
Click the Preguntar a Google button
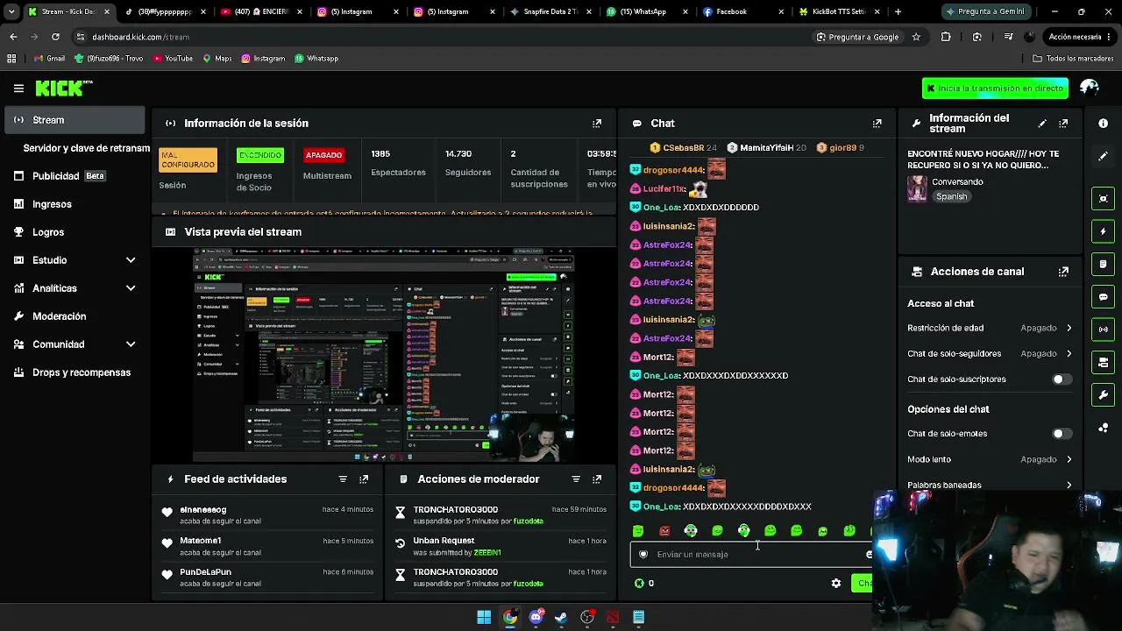(x=857, y=37)
